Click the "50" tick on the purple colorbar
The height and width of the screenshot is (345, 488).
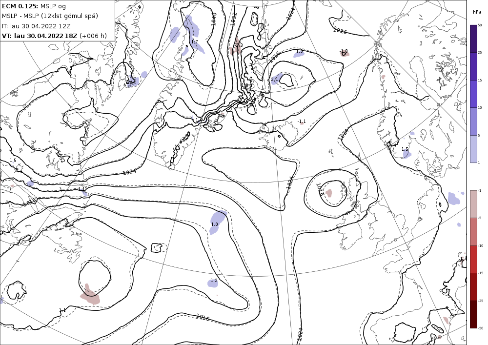(480, 25)
